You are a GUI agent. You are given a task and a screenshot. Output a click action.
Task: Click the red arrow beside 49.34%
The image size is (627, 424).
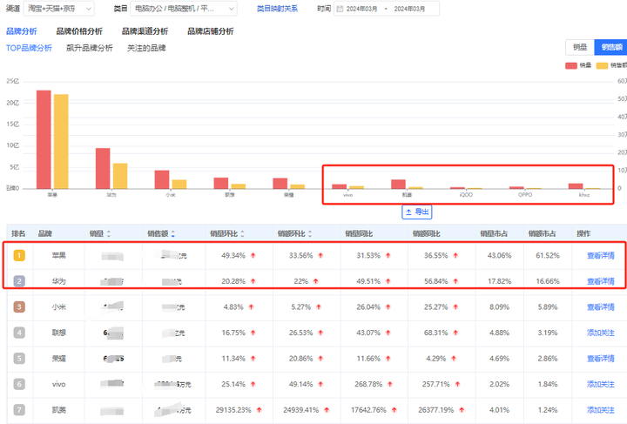coord(253,256)
